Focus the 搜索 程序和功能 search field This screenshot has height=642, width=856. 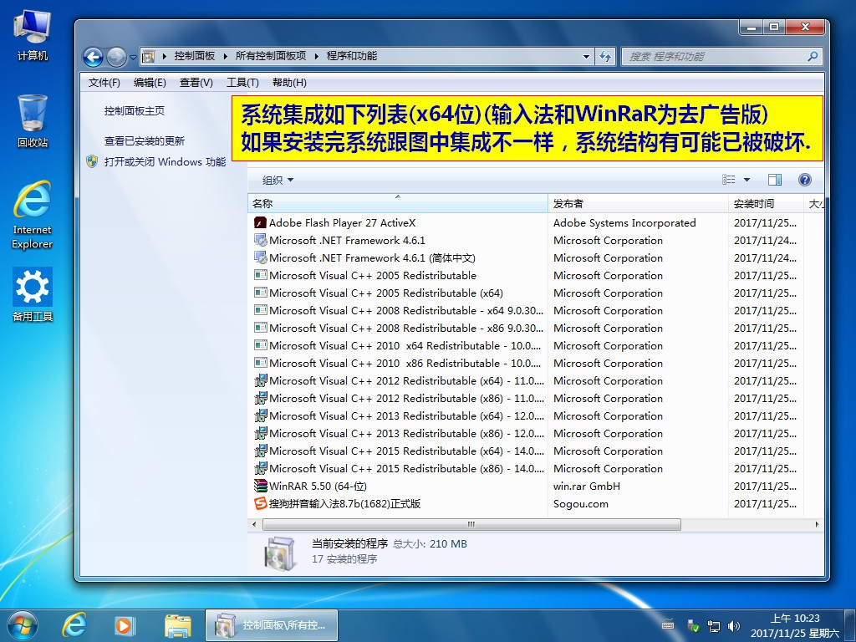tap(721, 56)
